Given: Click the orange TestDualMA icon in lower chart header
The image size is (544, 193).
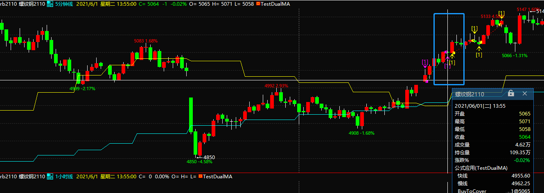Looking at the screenshot, I should [201, 176].
